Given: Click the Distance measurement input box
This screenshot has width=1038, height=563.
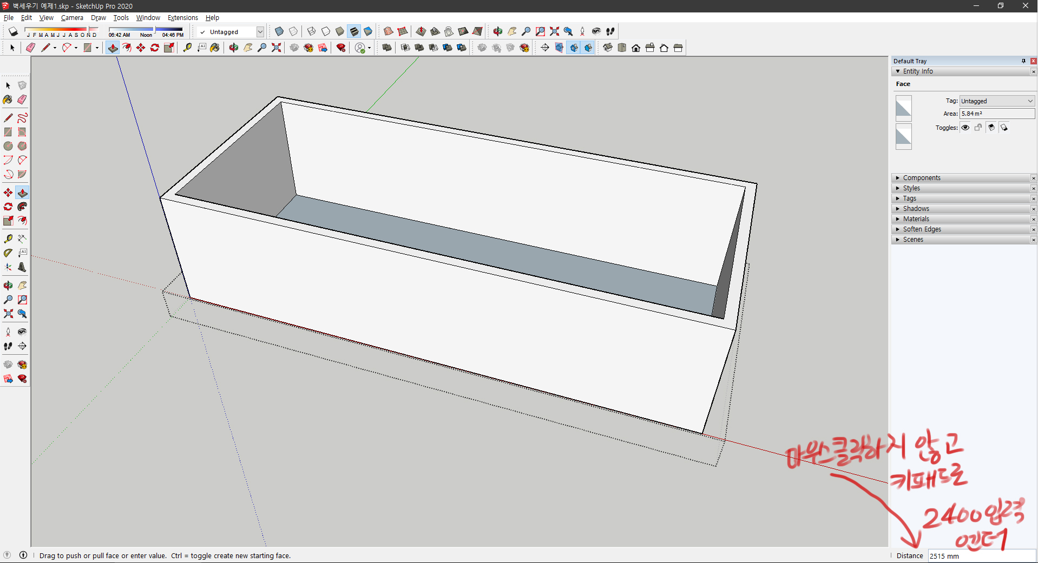Looking at the screenshot, I should coord(982,556).
